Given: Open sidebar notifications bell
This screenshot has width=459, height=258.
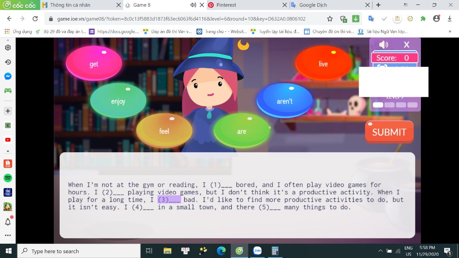Looking at the screenshot, I should click(x=8, y=221).
